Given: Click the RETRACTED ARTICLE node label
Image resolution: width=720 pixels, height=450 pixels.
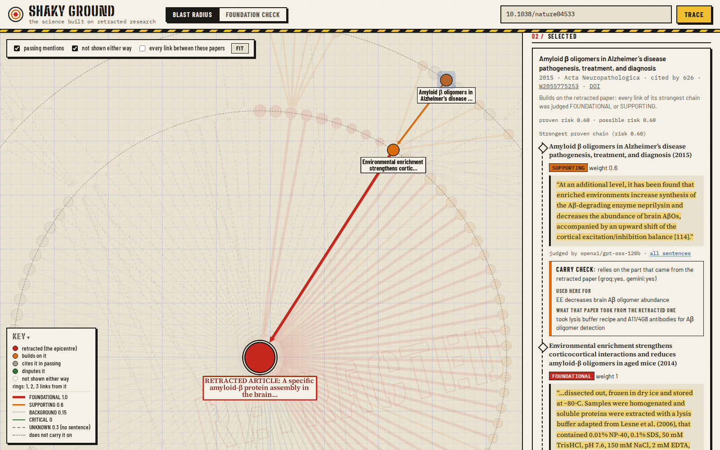Looking at the screenshot, I should pyautogui.click(x=260, y=388).
